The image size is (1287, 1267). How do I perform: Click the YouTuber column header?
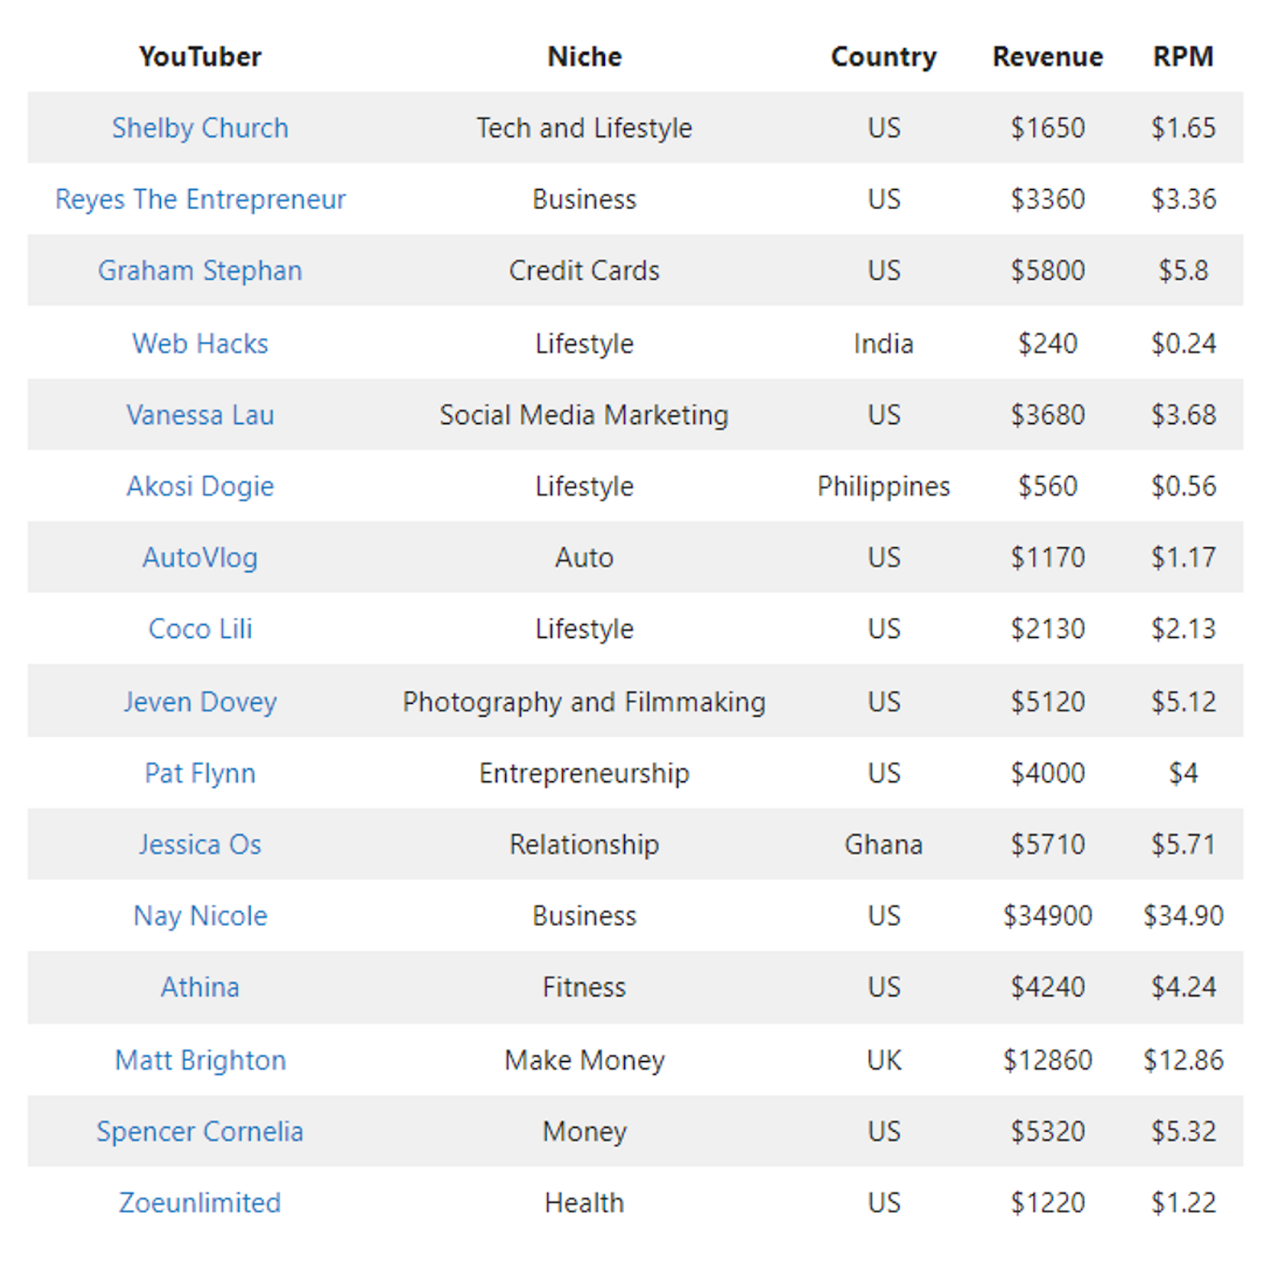click(x=199, y=56)
